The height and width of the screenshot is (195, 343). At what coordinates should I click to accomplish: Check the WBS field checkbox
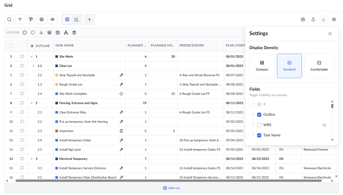(259, 125)
